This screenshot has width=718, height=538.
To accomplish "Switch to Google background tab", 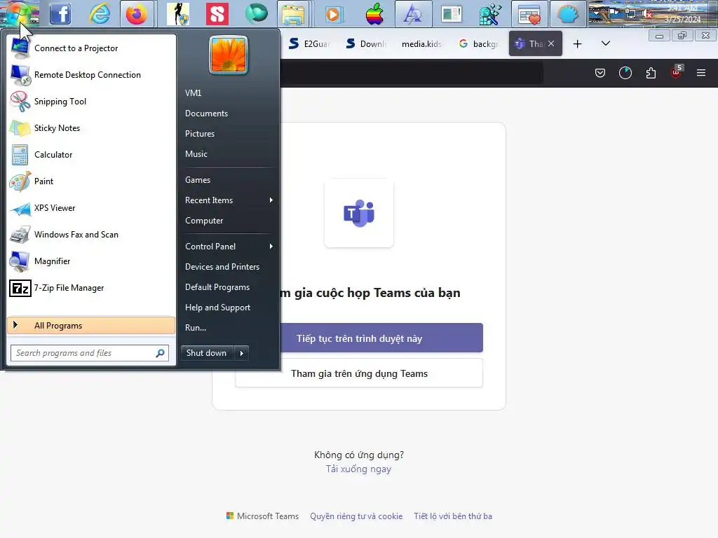I will pos(478,44).
